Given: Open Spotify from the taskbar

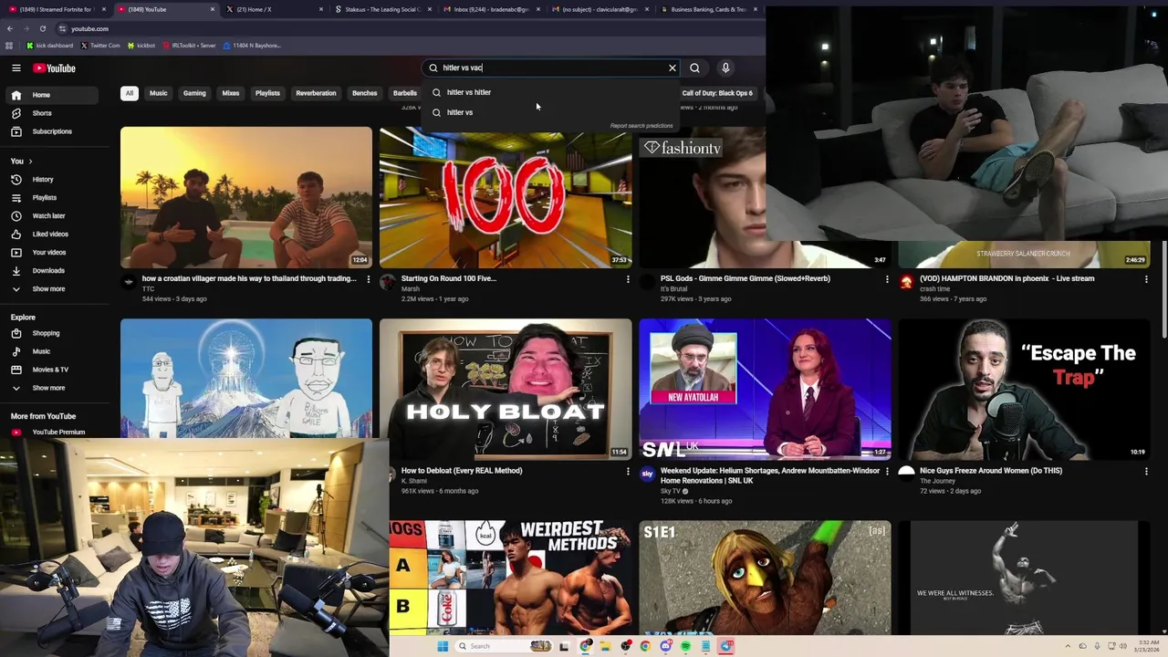Looking at the screenshot, I should coord(685,646).
